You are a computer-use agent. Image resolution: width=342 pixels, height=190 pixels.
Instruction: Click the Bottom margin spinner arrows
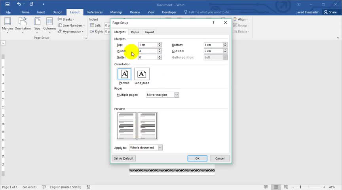[225, 45]
